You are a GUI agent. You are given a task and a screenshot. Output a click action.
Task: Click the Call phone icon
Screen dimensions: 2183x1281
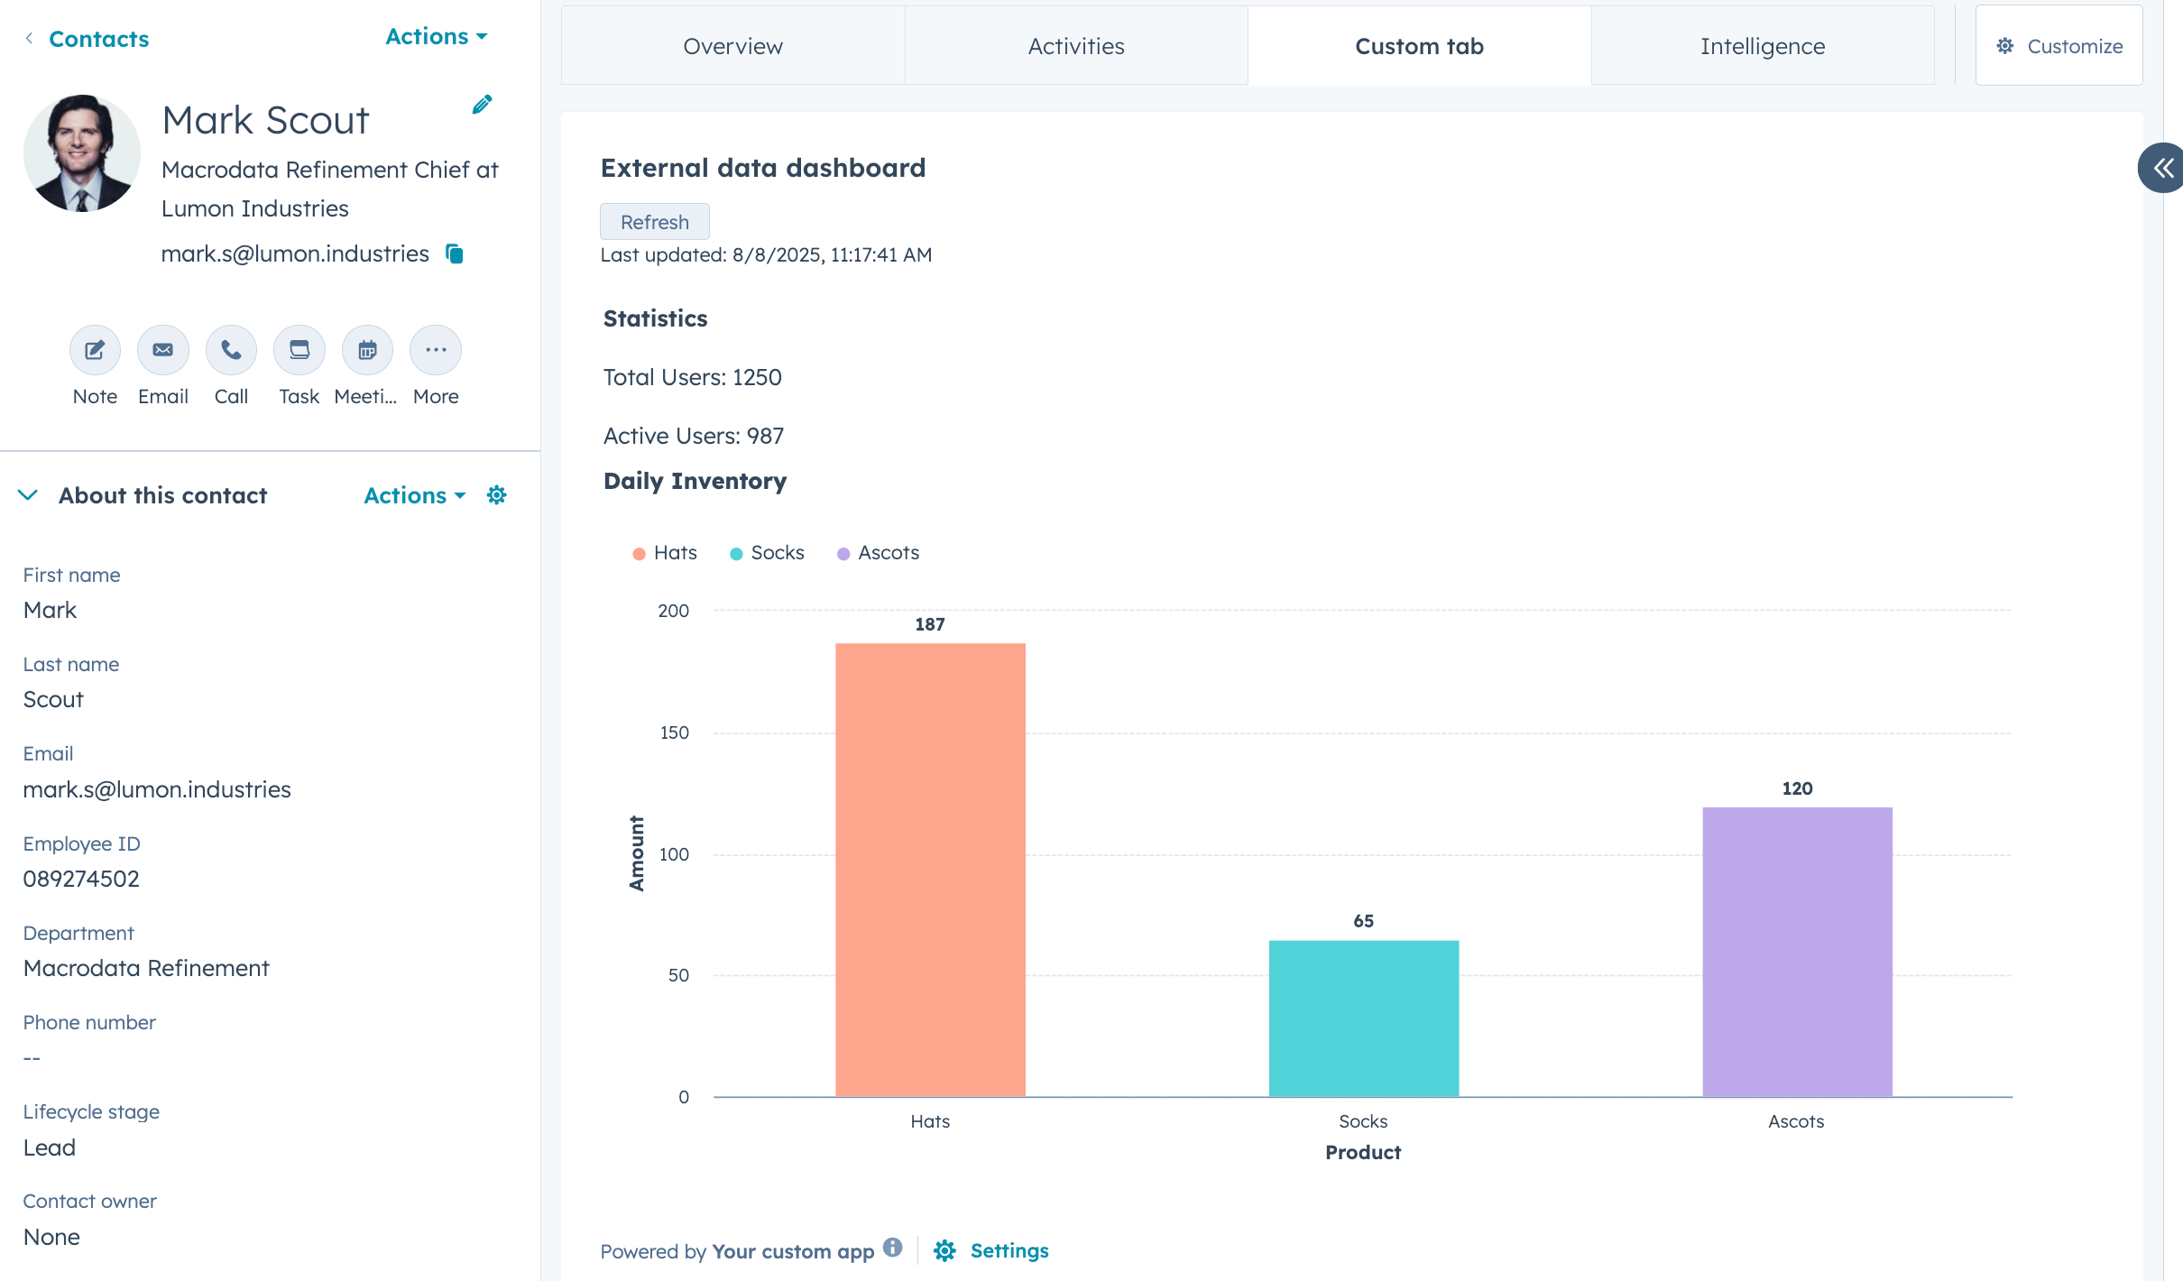[231, 350]
